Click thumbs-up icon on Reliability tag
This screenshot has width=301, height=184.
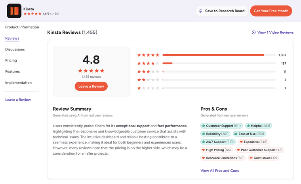[x=203, y=134]
